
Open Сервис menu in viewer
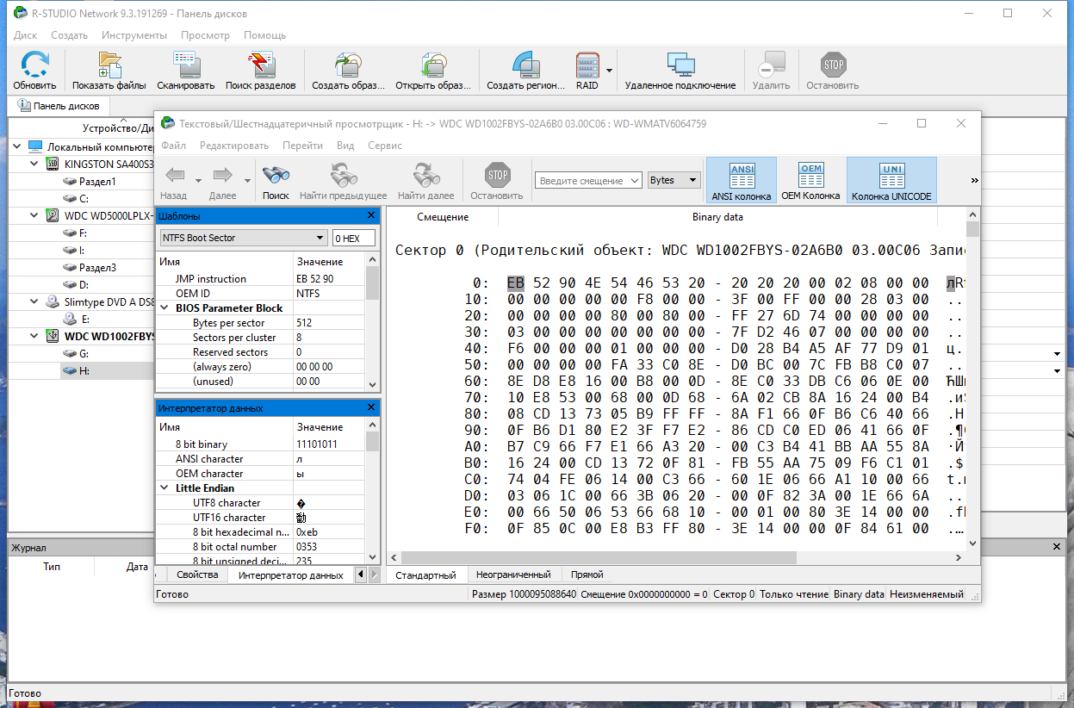tap(385, 146)
